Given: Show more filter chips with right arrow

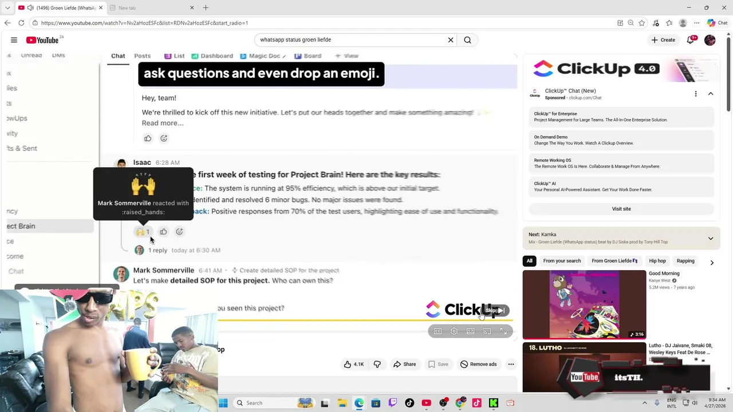Looking at the screenshot, I should 712,263.
